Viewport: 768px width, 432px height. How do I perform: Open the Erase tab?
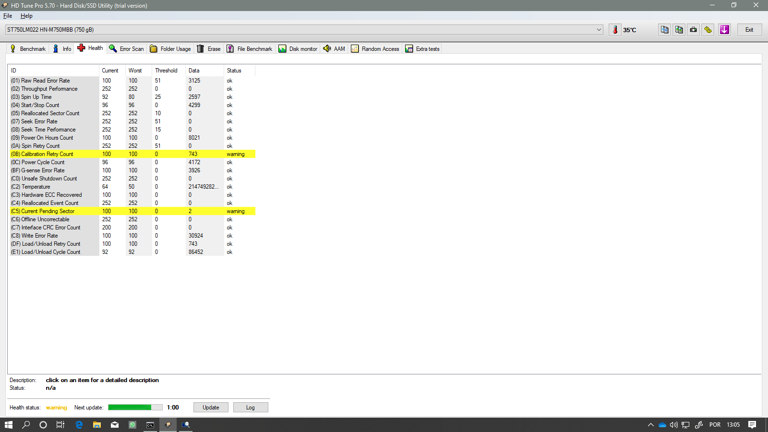pos(209,49)
